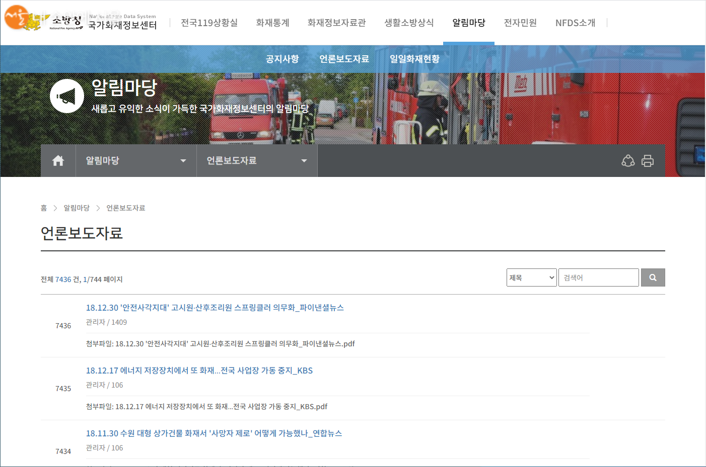Click the share icon beside printer
The image size is (706, 467).
click(628, 161)
